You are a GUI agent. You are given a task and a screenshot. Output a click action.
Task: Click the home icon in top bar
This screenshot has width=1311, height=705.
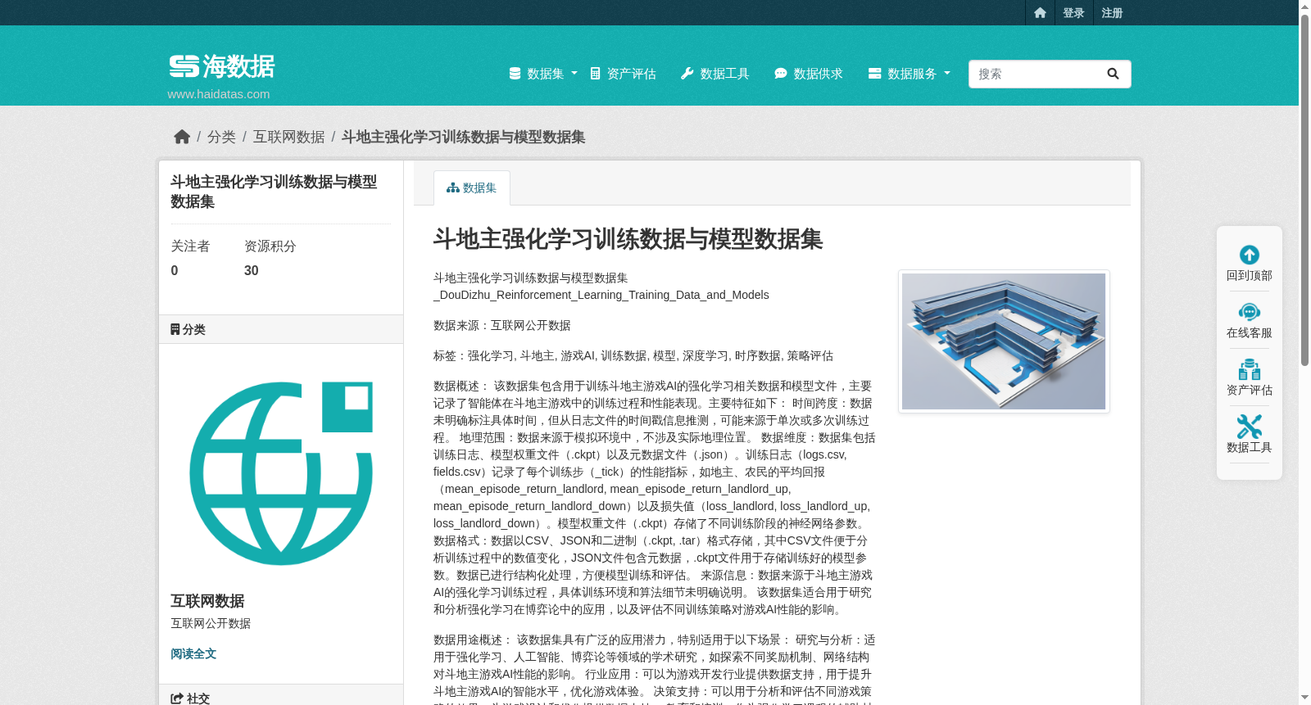[x=1040, y=13]
